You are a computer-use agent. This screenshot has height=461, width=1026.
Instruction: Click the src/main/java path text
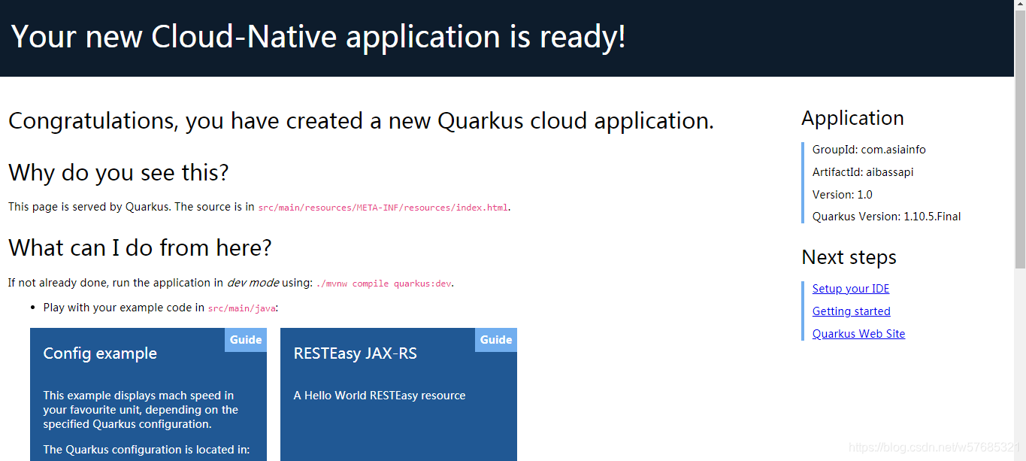(242, 308)
